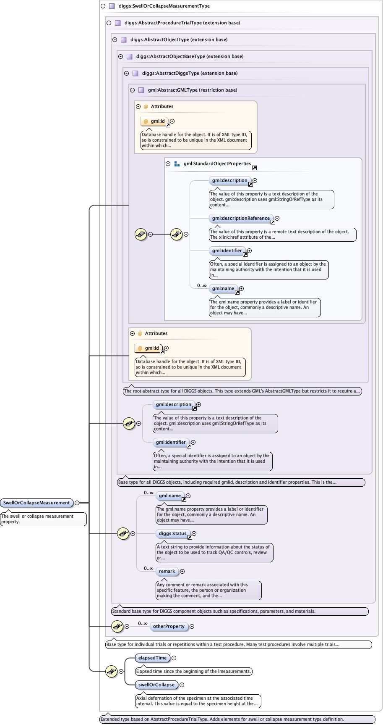
Task: Expand the elapsedTime element plus button
Action: coord(174,658)
